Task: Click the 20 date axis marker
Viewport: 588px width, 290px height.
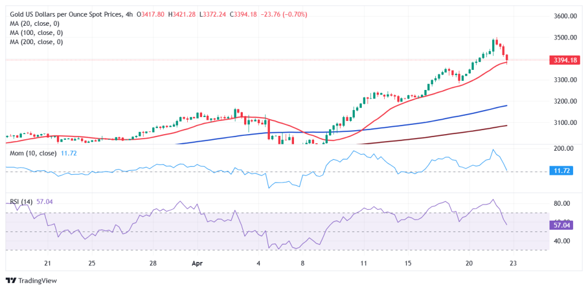Action: (x=469, y=262)
